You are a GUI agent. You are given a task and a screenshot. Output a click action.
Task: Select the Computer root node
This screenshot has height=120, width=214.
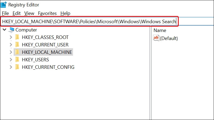coord(26,30)
